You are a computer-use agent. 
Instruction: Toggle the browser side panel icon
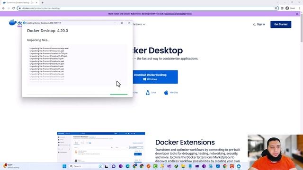click(x=282, y=8)
